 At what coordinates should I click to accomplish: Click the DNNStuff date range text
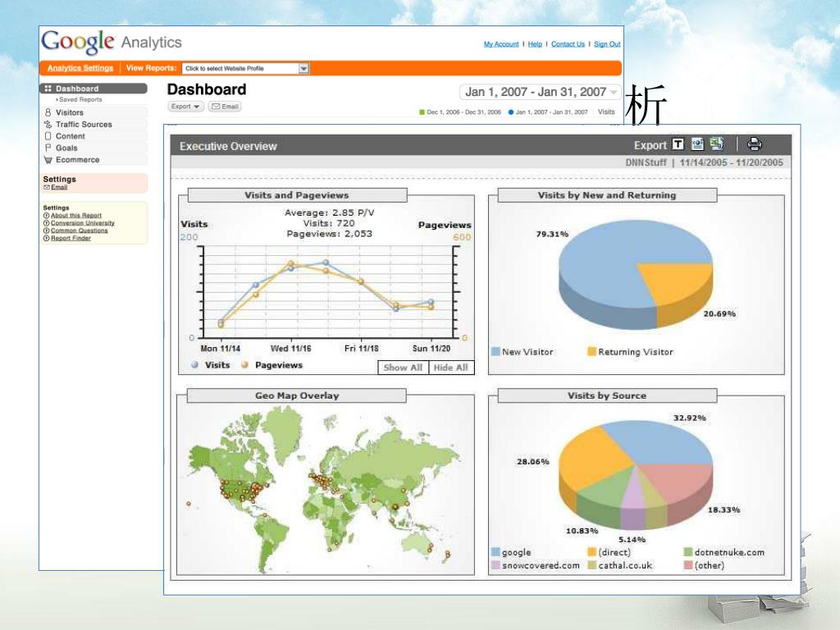point(704,162)
